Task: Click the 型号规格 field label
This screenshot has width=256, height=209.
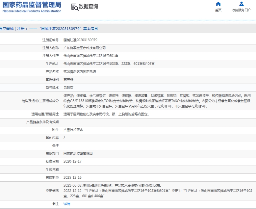Action: (52, 88)
